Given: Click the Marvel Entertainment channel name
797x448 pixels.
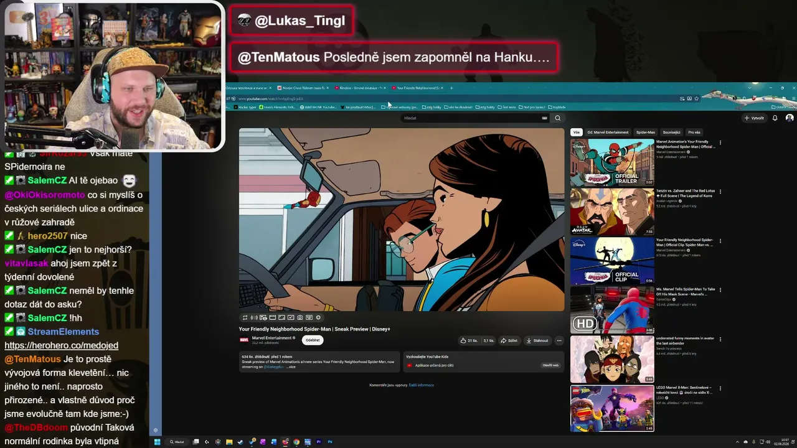Looking at the screenshot, I should point(271,338).
